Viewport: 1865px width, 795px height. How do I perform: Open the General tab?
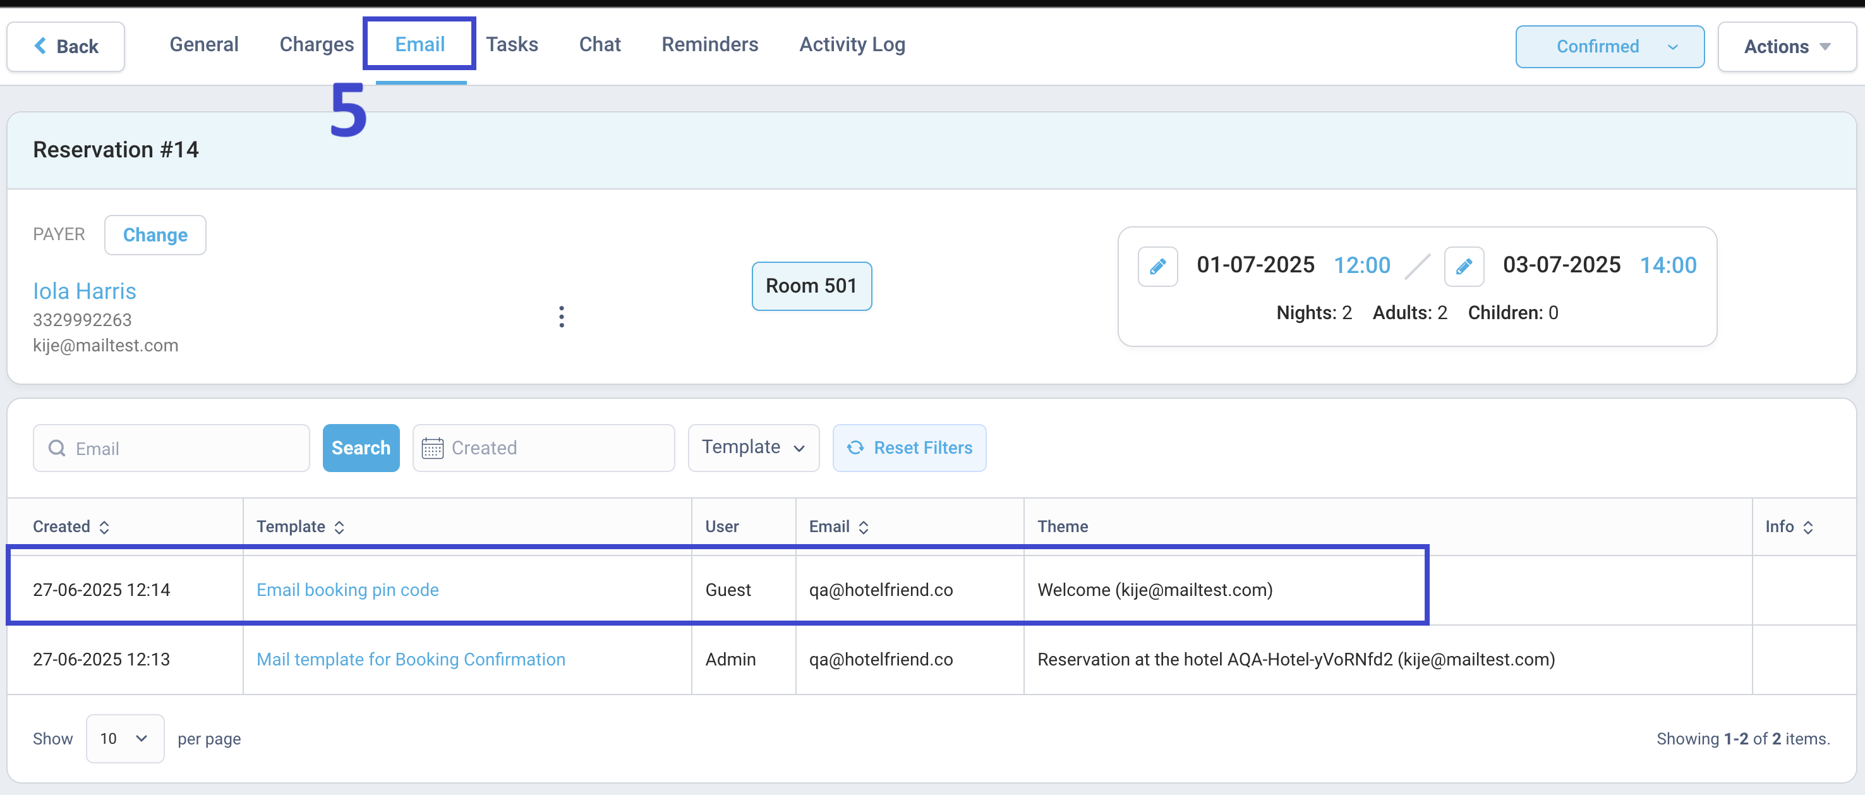point(203,44)
